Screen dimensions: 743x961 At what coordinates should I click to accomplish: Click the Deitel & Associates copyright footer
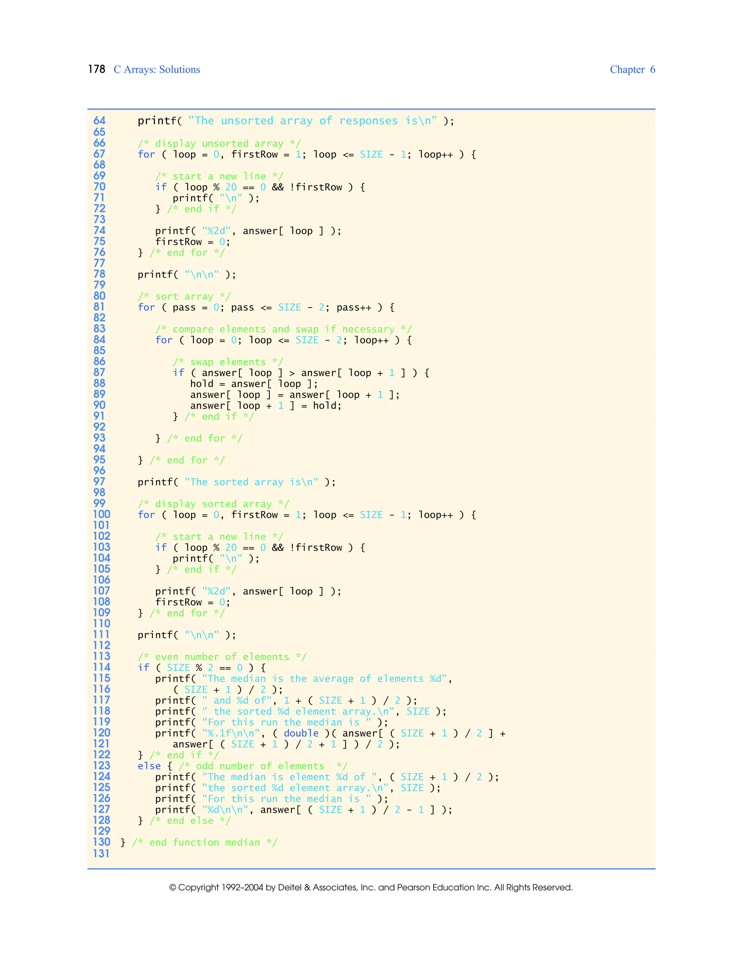pyautogui.click(x=371, y=887)
